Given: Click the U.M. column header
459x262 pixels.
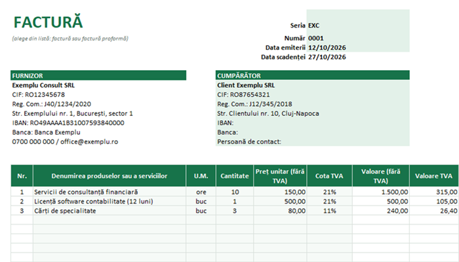Looking at the screenshot, I should [x=201, y=176].
